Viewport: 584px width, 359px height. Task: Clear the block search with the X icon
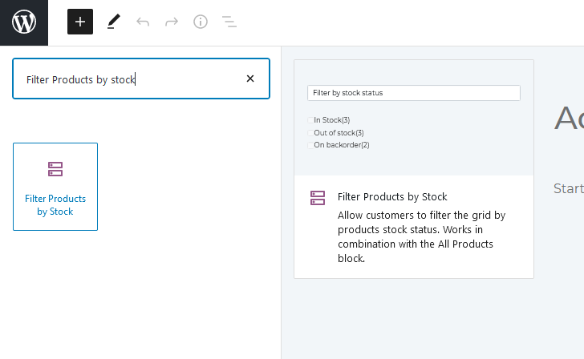[250, 79]
